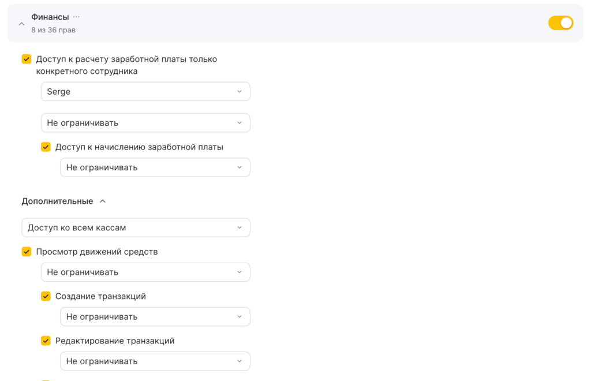591x381 pixels.
Task: Expand dropdown under 'Доступ к начислению заработной платы'
Action: [x=155, y=167]
